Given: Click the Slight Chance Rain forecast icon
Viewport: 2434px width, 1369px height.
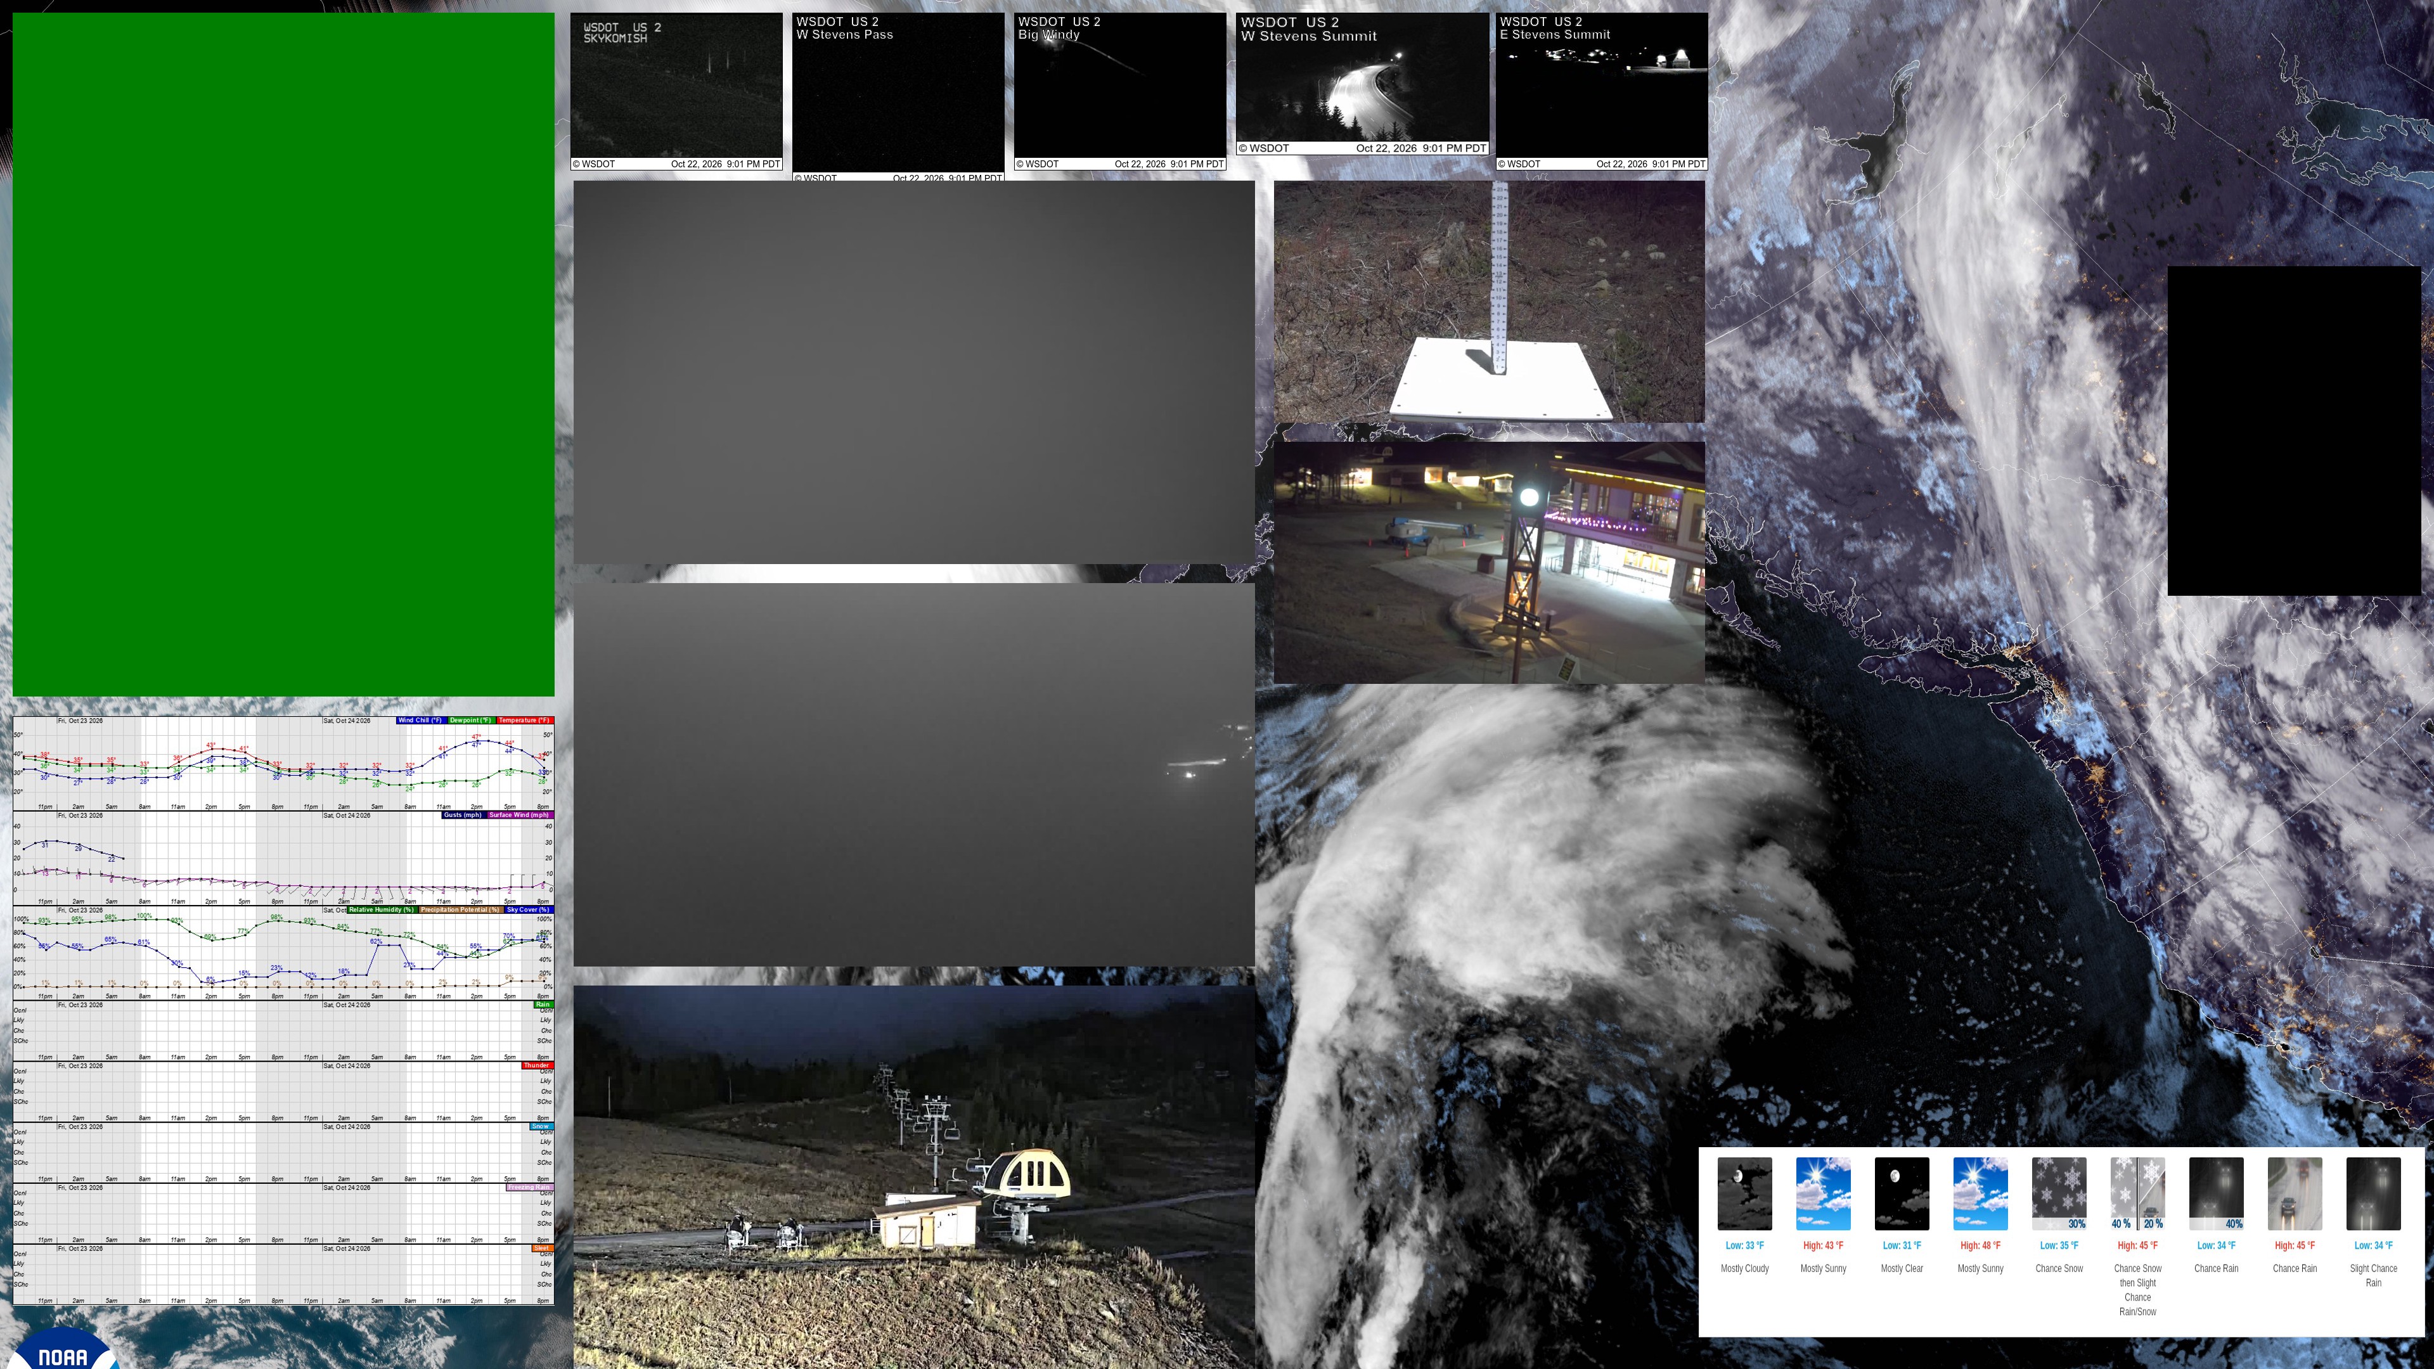Looking at the screenshot, I should pos(2373,1193).
